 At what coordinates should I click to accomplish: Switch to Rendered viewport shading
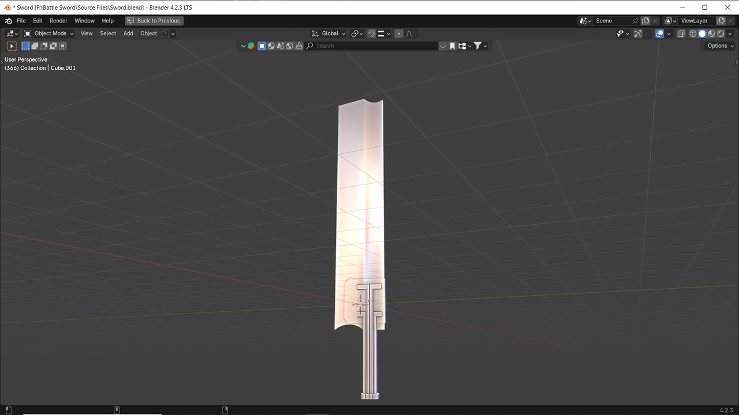721,34
